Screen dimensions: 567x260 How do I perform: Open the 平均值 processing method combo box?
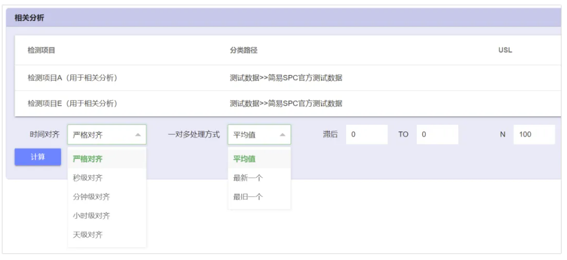click(x=259, y=135)
